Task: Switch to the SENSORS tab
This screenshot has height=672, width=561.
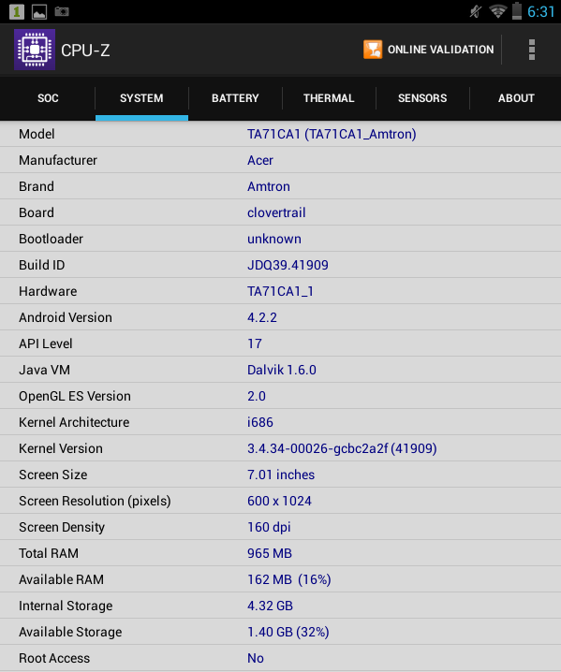Action: click(422, 98)
